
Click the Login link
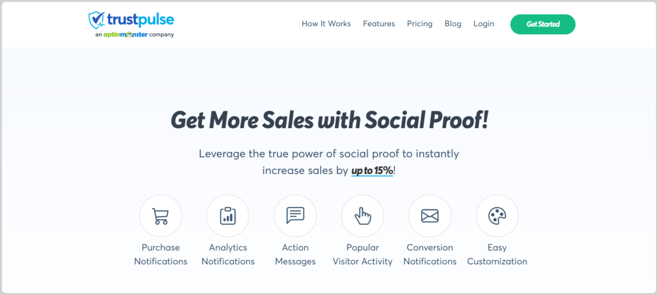[x=484, y=24]
